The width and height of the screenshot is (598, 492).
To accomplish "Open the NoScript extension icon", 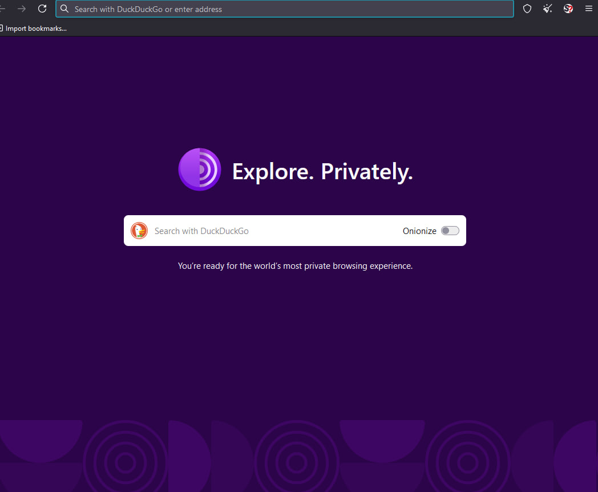I will click(x=568, y=9).
